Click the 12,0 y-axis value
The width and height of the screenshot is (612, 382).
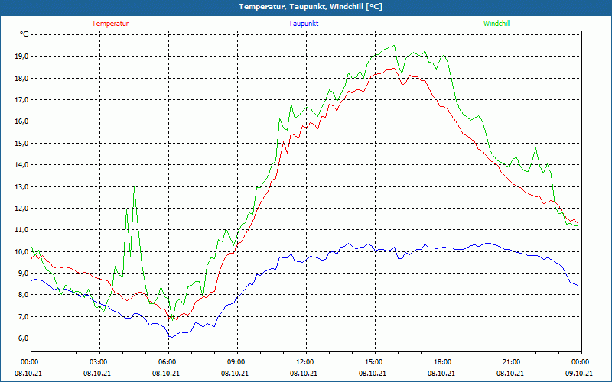click(x=22, y=208)
